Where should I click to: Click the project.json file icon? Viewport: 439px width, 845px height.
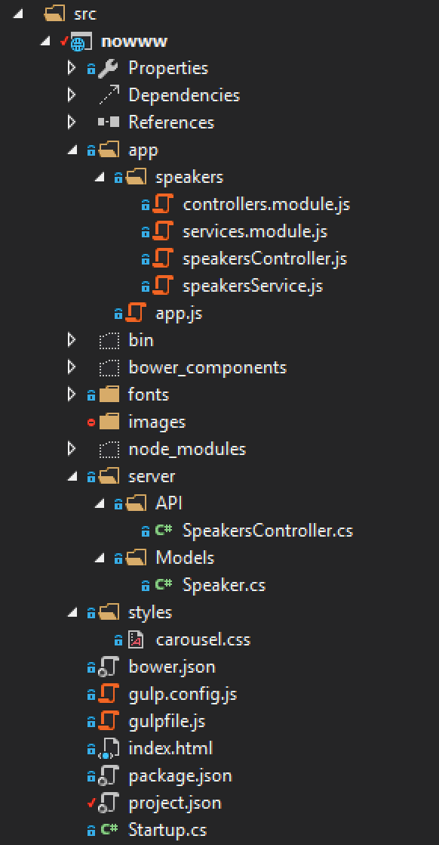[x=109, y=803]
